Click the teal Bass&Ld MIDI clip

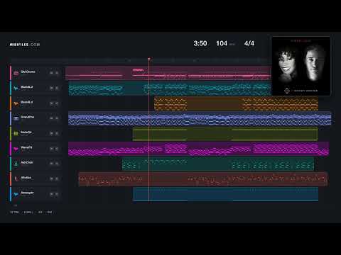pos(170,89)
